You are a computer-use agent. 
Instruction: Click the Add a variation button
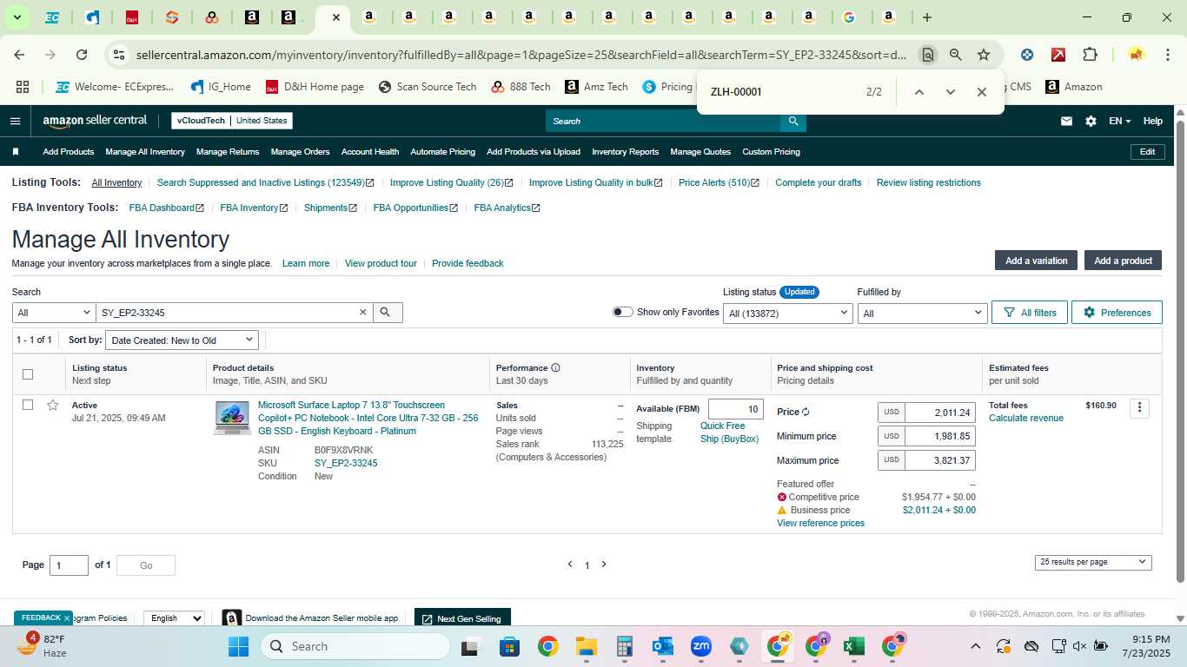pyautogui.click(x=1036, y=261)
